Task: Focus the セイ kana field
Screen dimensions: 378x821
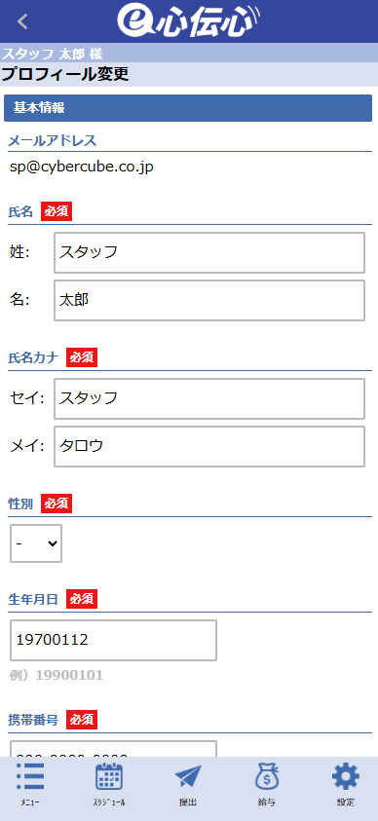Action: (x=208, y=399)
